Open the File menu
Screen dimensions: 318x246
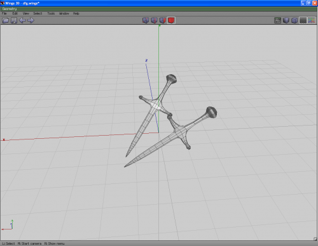[x=4, y=13]
